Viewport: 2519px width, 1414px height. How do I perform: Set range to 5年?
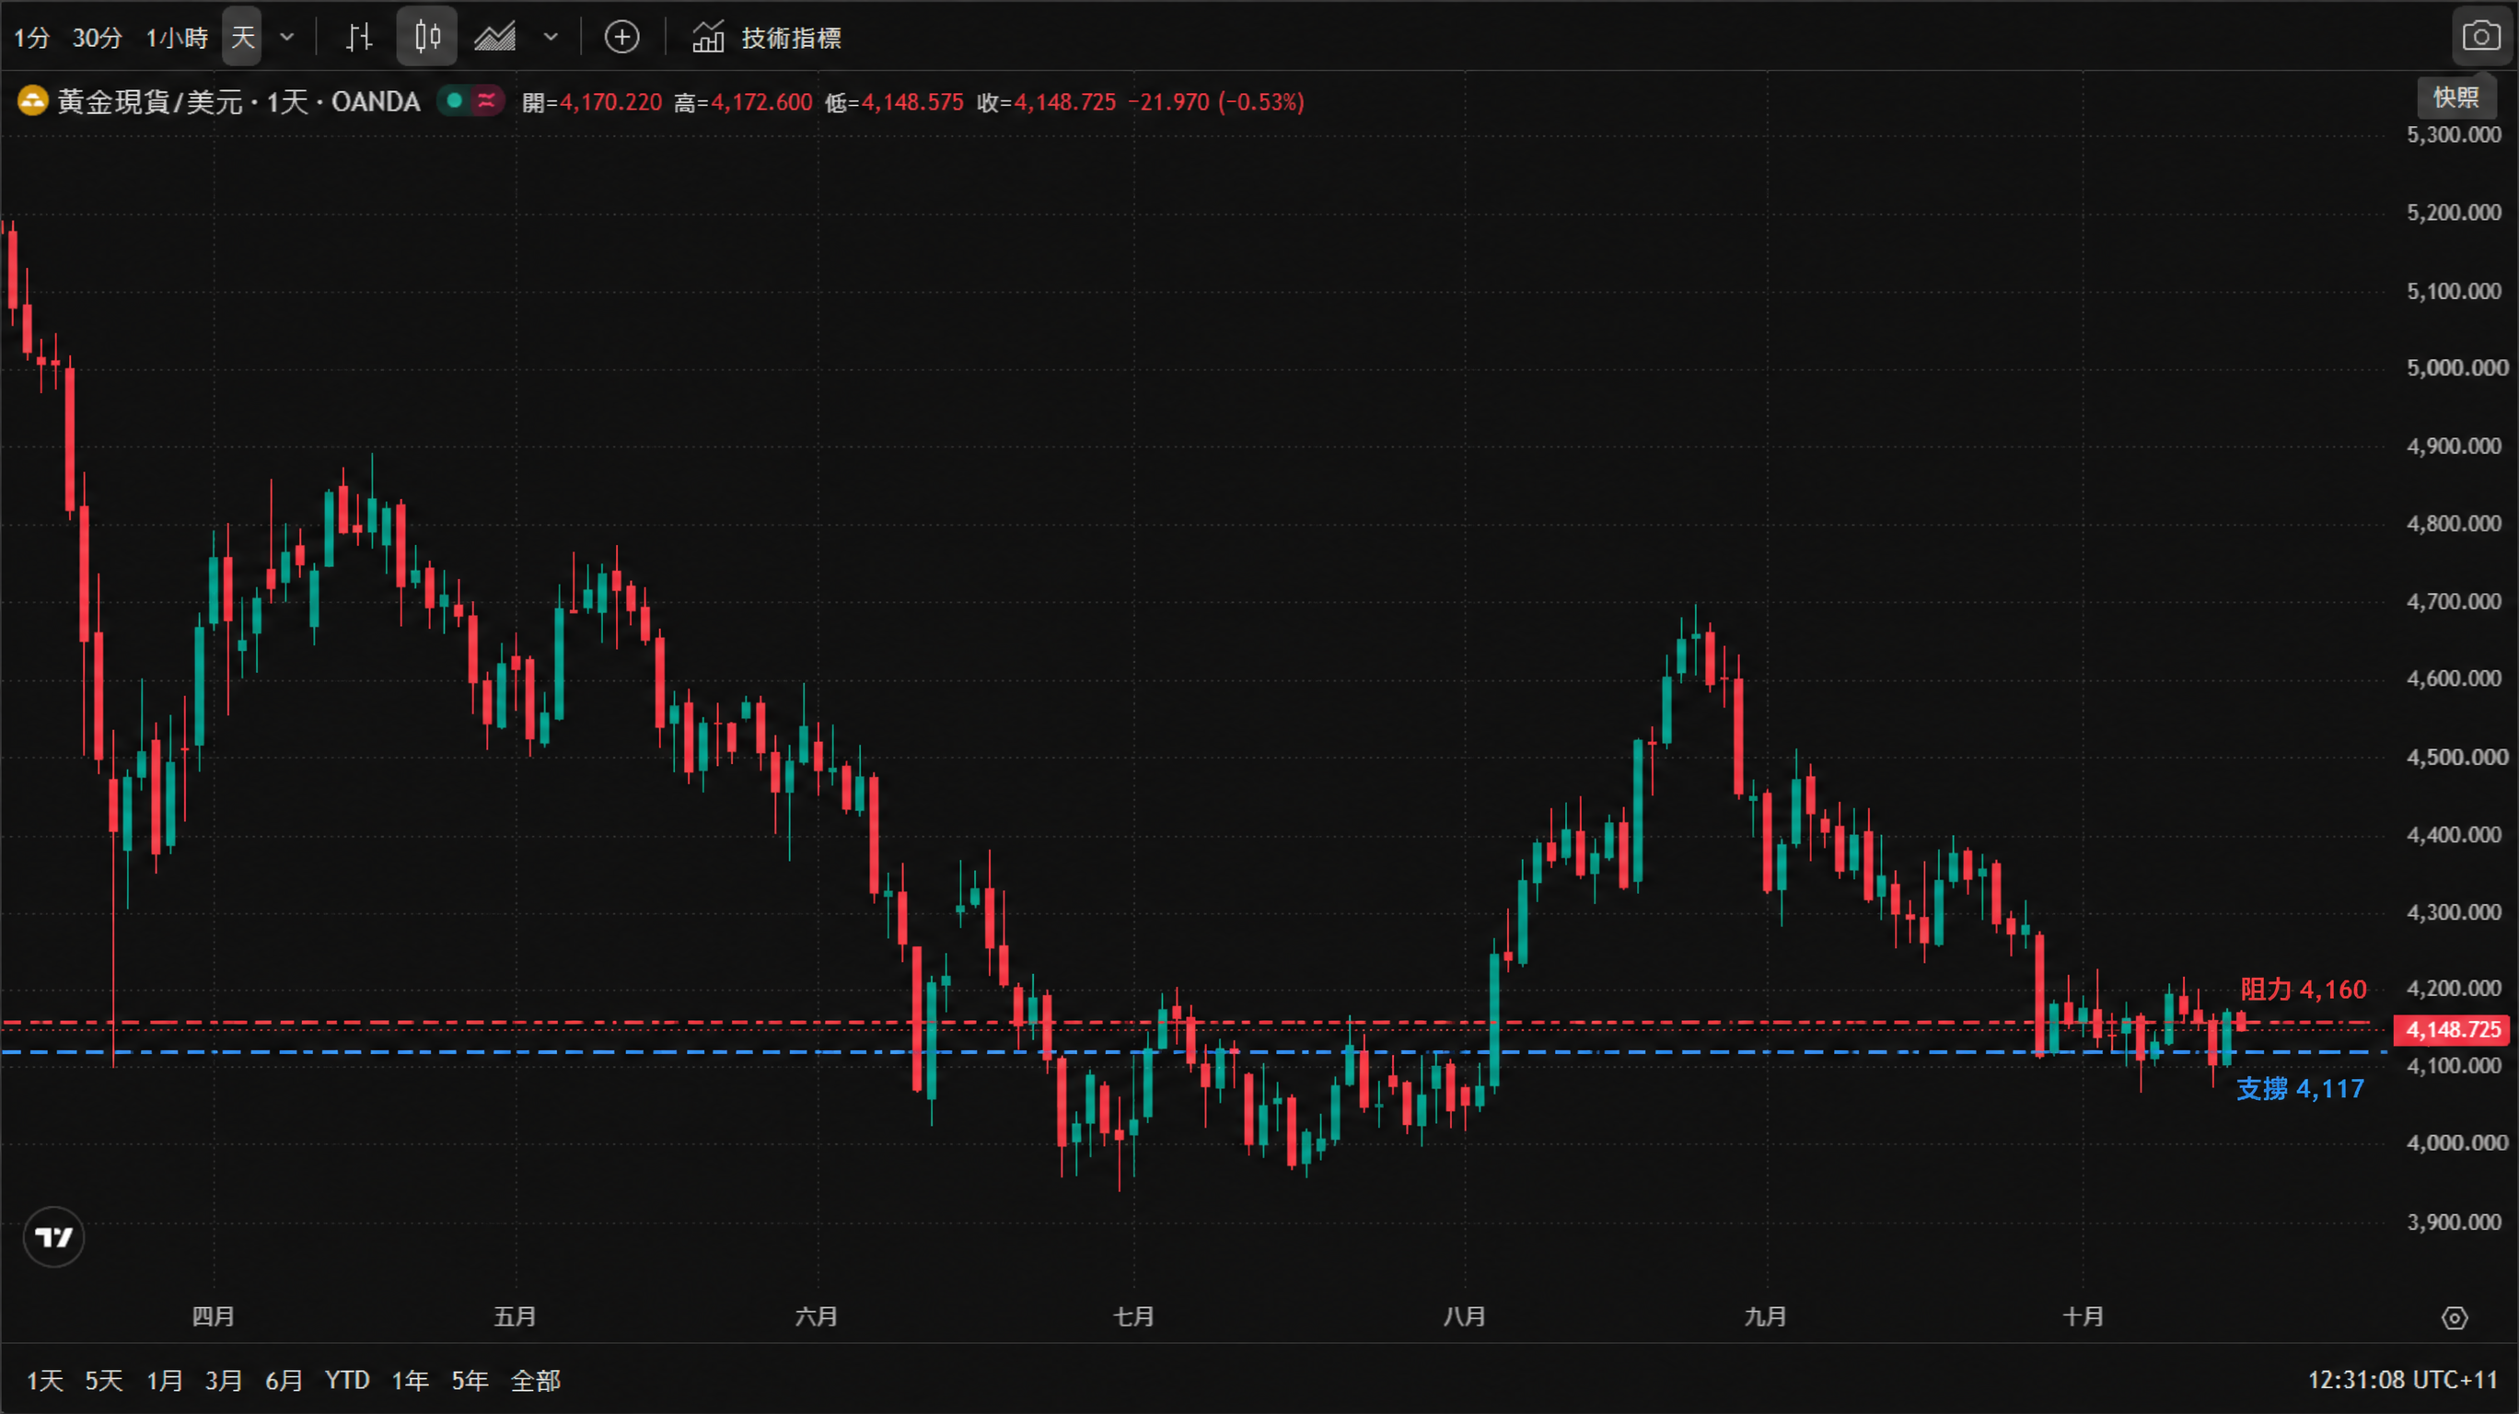[470, 1380]
